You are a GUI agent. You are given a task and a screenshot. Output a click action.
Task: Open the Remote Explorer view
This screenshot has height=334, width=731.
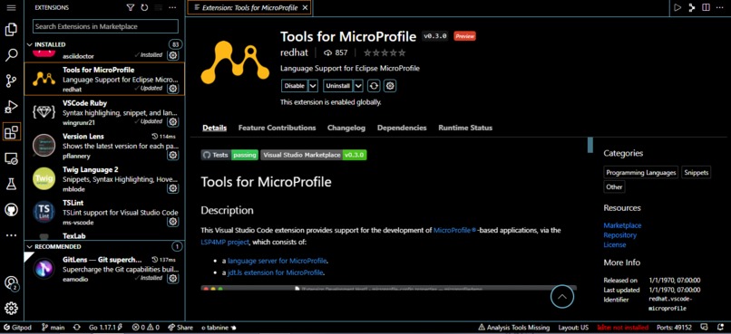[11, 158]
